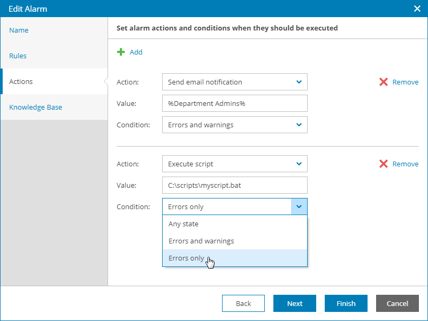Go to the Knowledge Base tab
Viewport: 428px width, 321px height.
pos(35,107)
